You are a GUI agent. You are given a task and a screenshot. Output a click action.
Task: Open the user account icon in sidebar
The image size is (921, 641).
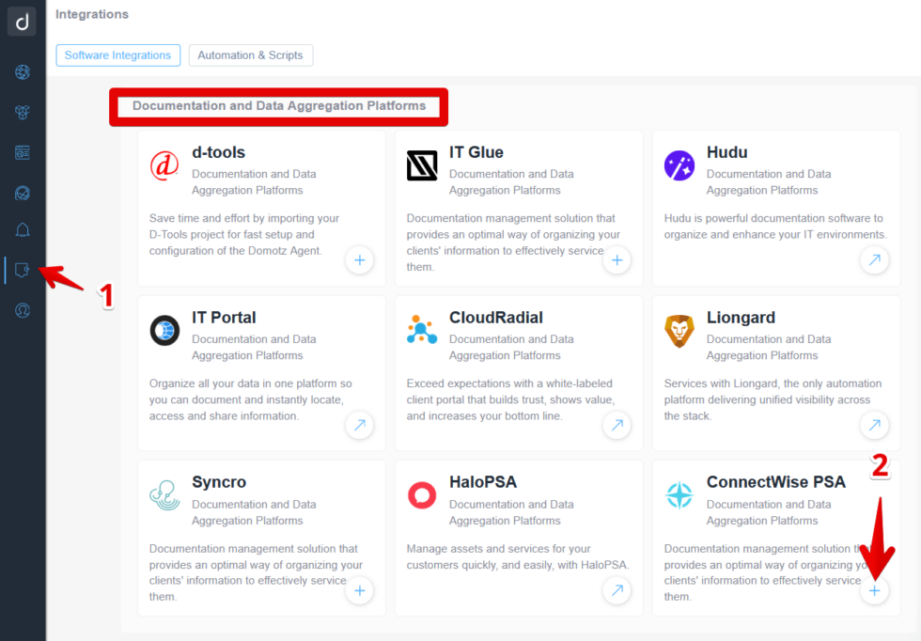point(22,309)
